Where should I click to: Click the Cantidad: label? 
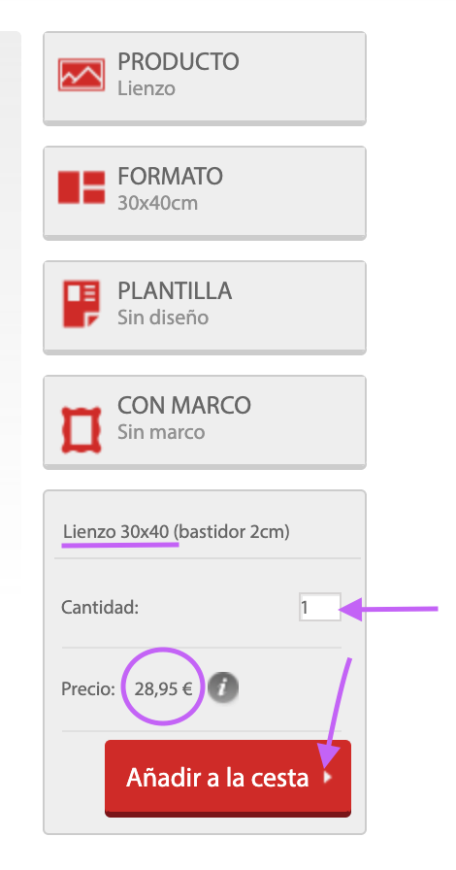100,608
